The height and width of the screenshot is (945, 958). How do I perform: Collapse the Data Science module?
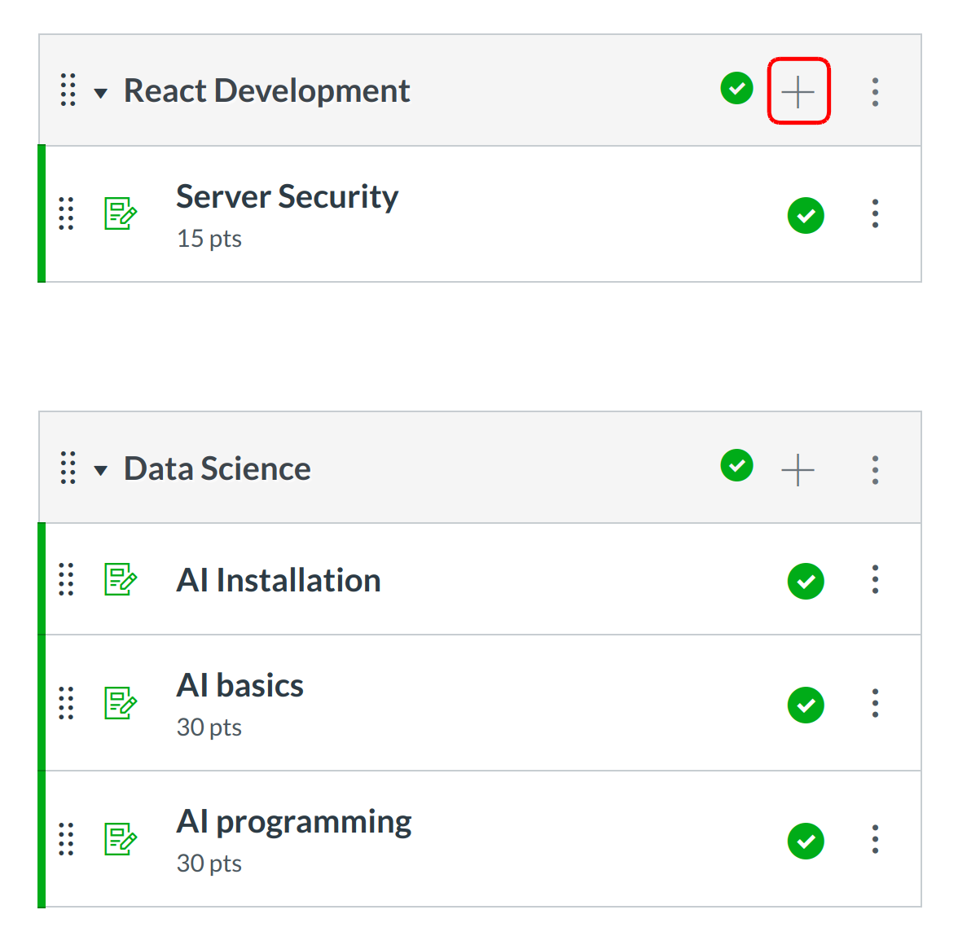point(101,470)
